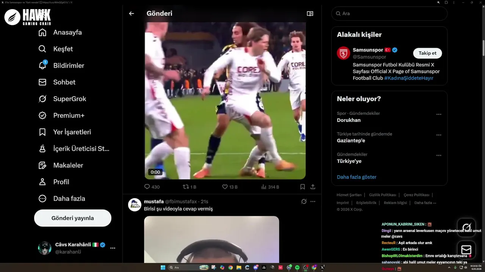This screenshot has width=485, height=272.
Task: Open Reklam bilgisi footer link
Action: coord(396,203)
